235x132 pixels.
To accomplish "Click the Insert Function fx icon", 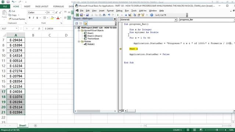I will click(39, 29).
